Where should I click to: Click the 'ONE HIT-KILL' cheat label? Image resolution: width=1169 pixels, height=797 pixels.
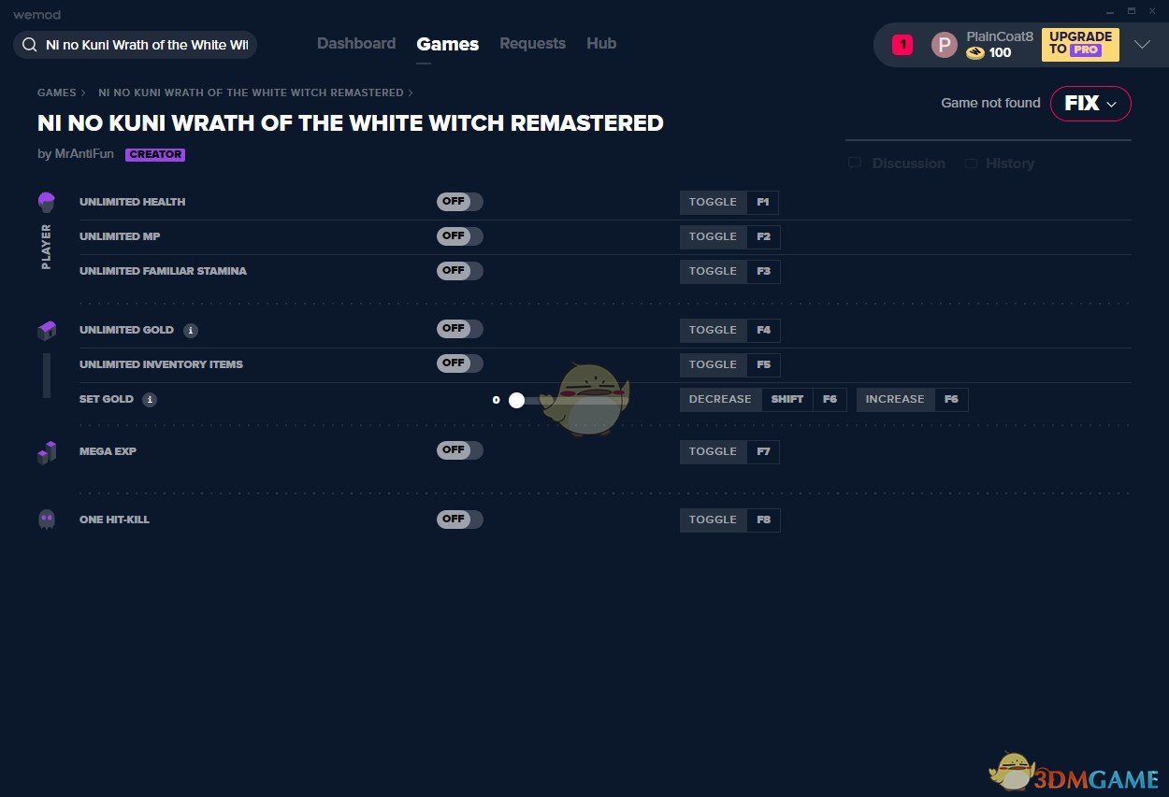pos(114,519)
